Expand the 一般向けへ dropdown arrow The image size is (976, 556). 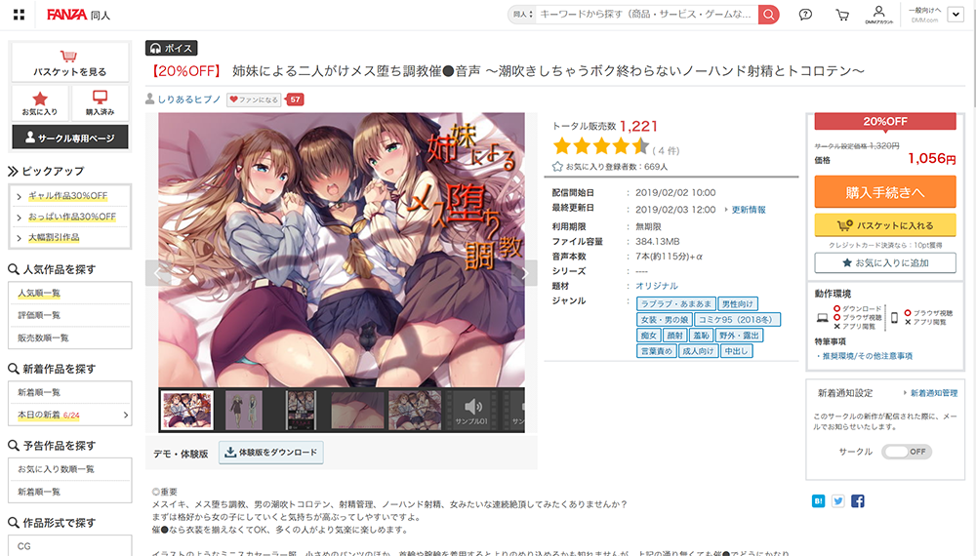pos(956,15)
